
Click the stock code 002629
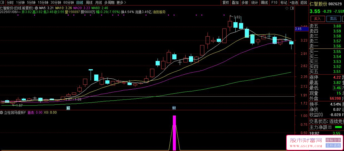pyautogui.click(x=335, y=4)
